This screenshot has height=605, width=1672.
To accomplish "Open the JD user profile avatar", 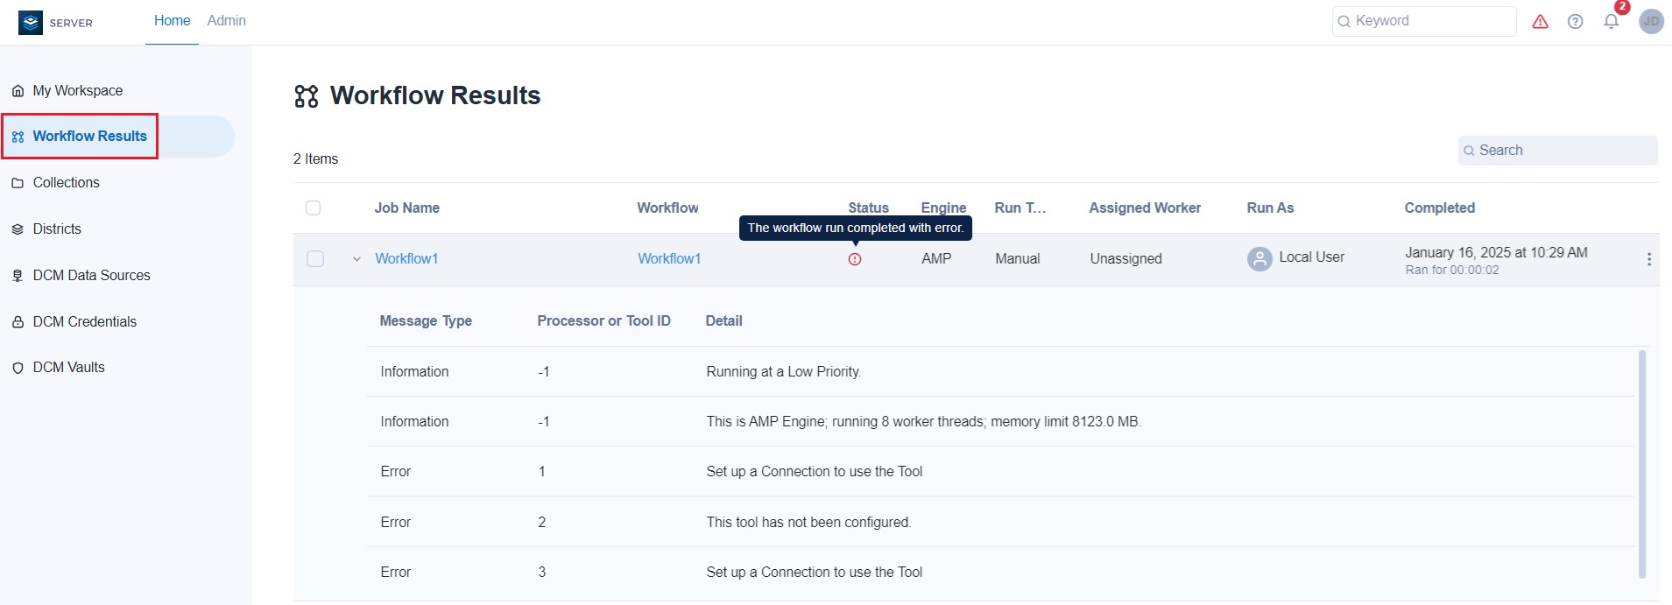I will [1651, 22].
